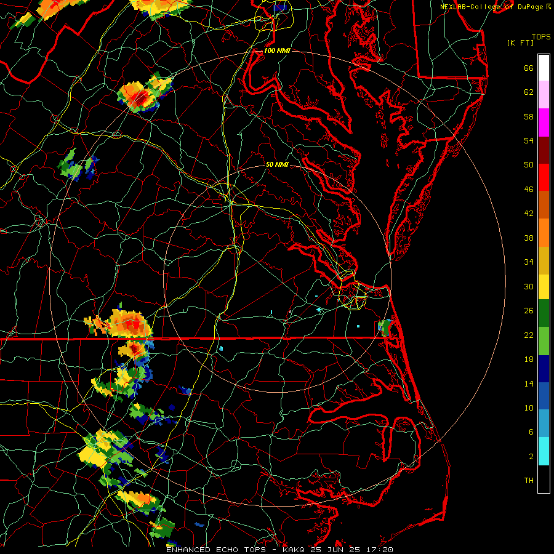Click the green-blue echo pair in western area

78,165
